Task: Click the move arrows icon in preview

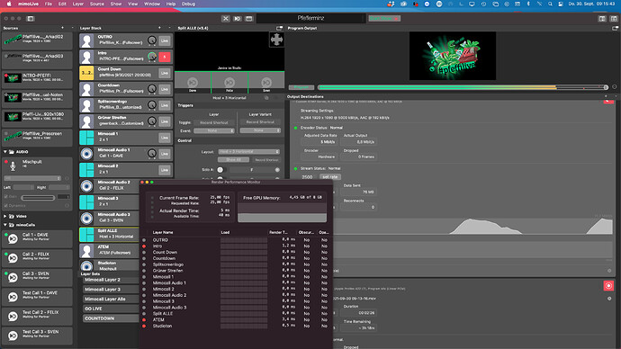Action: (276, 40)
